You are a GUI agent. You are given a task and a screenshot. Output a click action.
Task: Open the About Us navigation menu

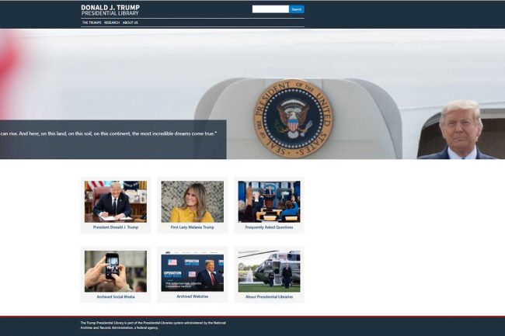[x=130, y=23]
